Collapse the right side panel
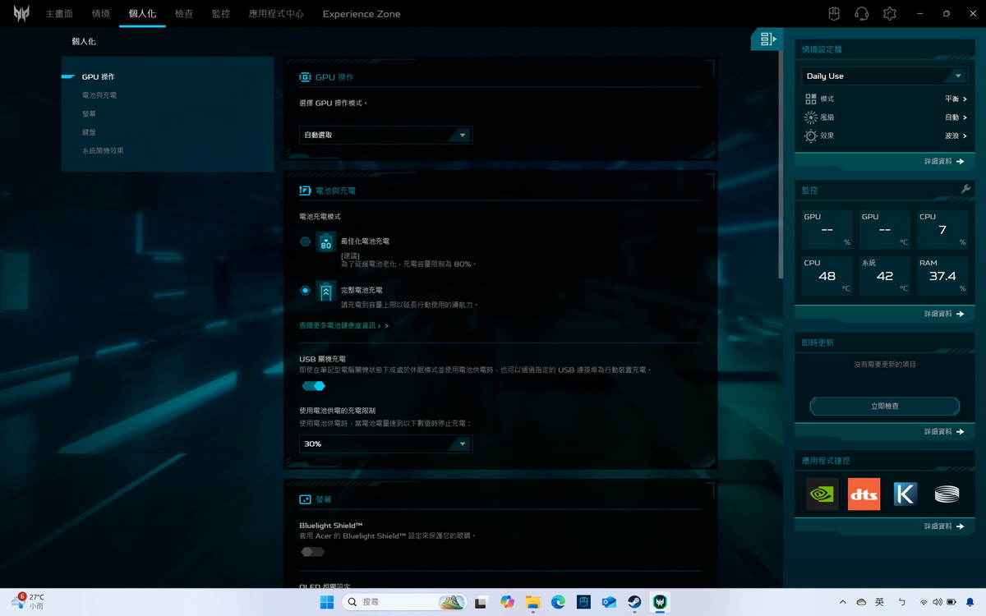 tap(767, 39)
